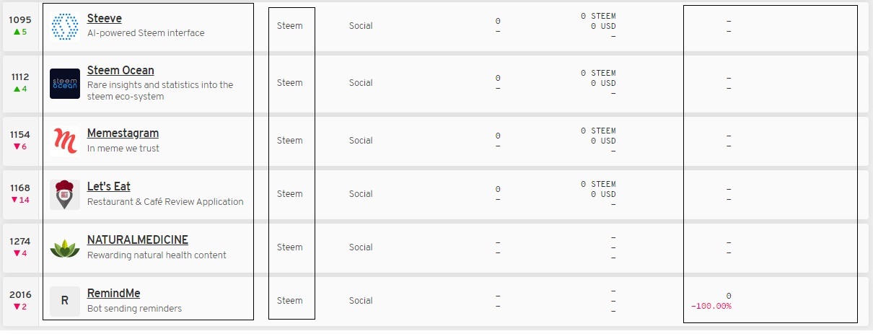Open the RemindMe app page

[113, 294]
